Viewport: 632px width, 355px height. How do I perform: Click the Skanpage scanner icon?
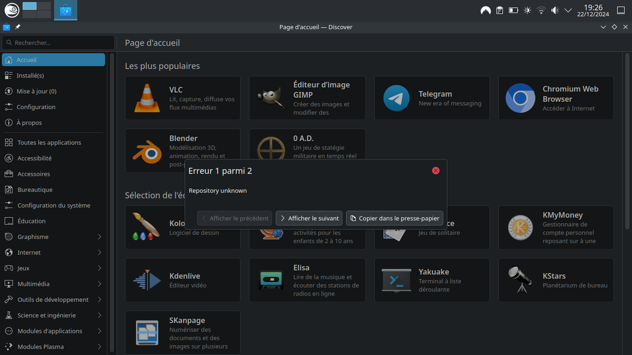click(147, 333)
